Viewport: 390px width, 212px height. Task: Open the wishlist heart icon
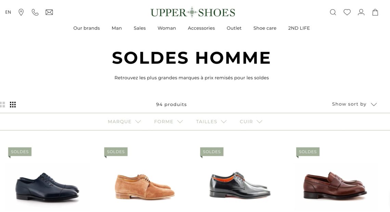[347, 12]
